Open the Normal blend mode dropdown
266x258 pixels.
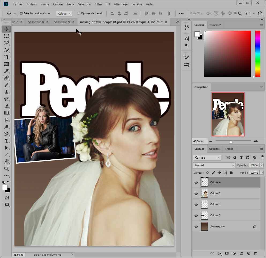[214, 165]
